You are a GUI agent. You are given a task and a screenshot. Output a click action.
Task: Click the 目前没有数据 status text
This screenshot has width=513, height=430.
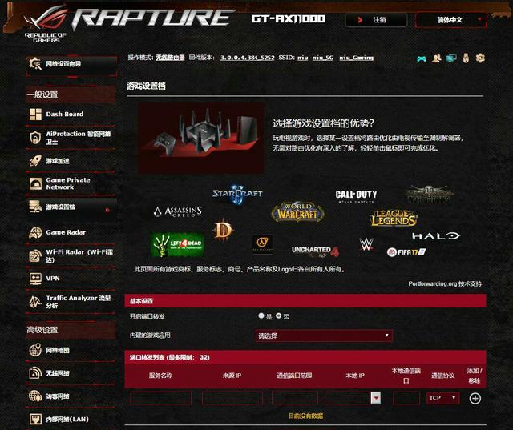coord(305,416)
